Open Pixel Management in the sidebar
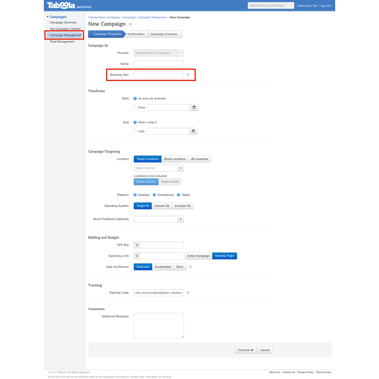This screenshot has width=379, height=379. coord(62,41)
